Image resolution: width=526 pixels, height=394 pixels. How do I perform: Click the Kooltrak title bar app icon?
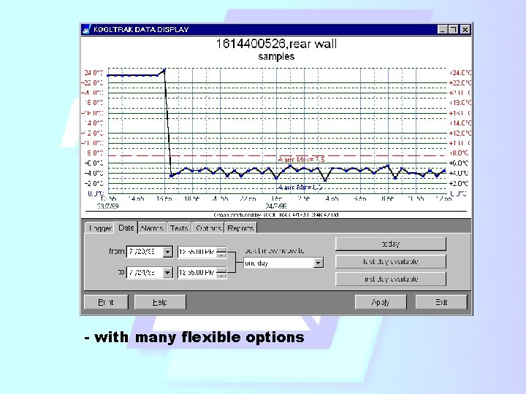[86, 29]
